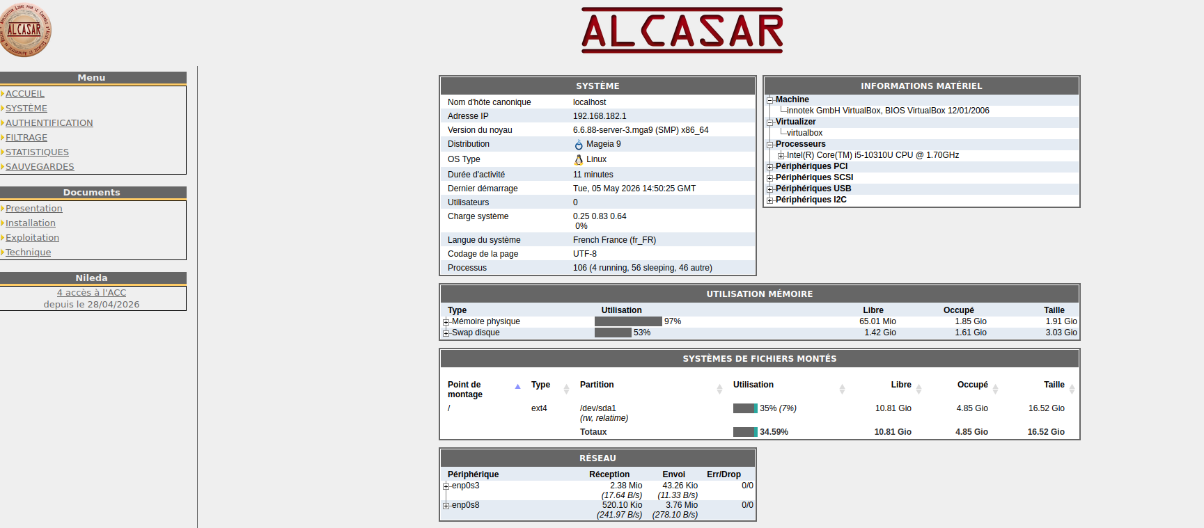This screenshot has width=1204, height=528.
Task: Open the Presentation document link
Action: 34,208
